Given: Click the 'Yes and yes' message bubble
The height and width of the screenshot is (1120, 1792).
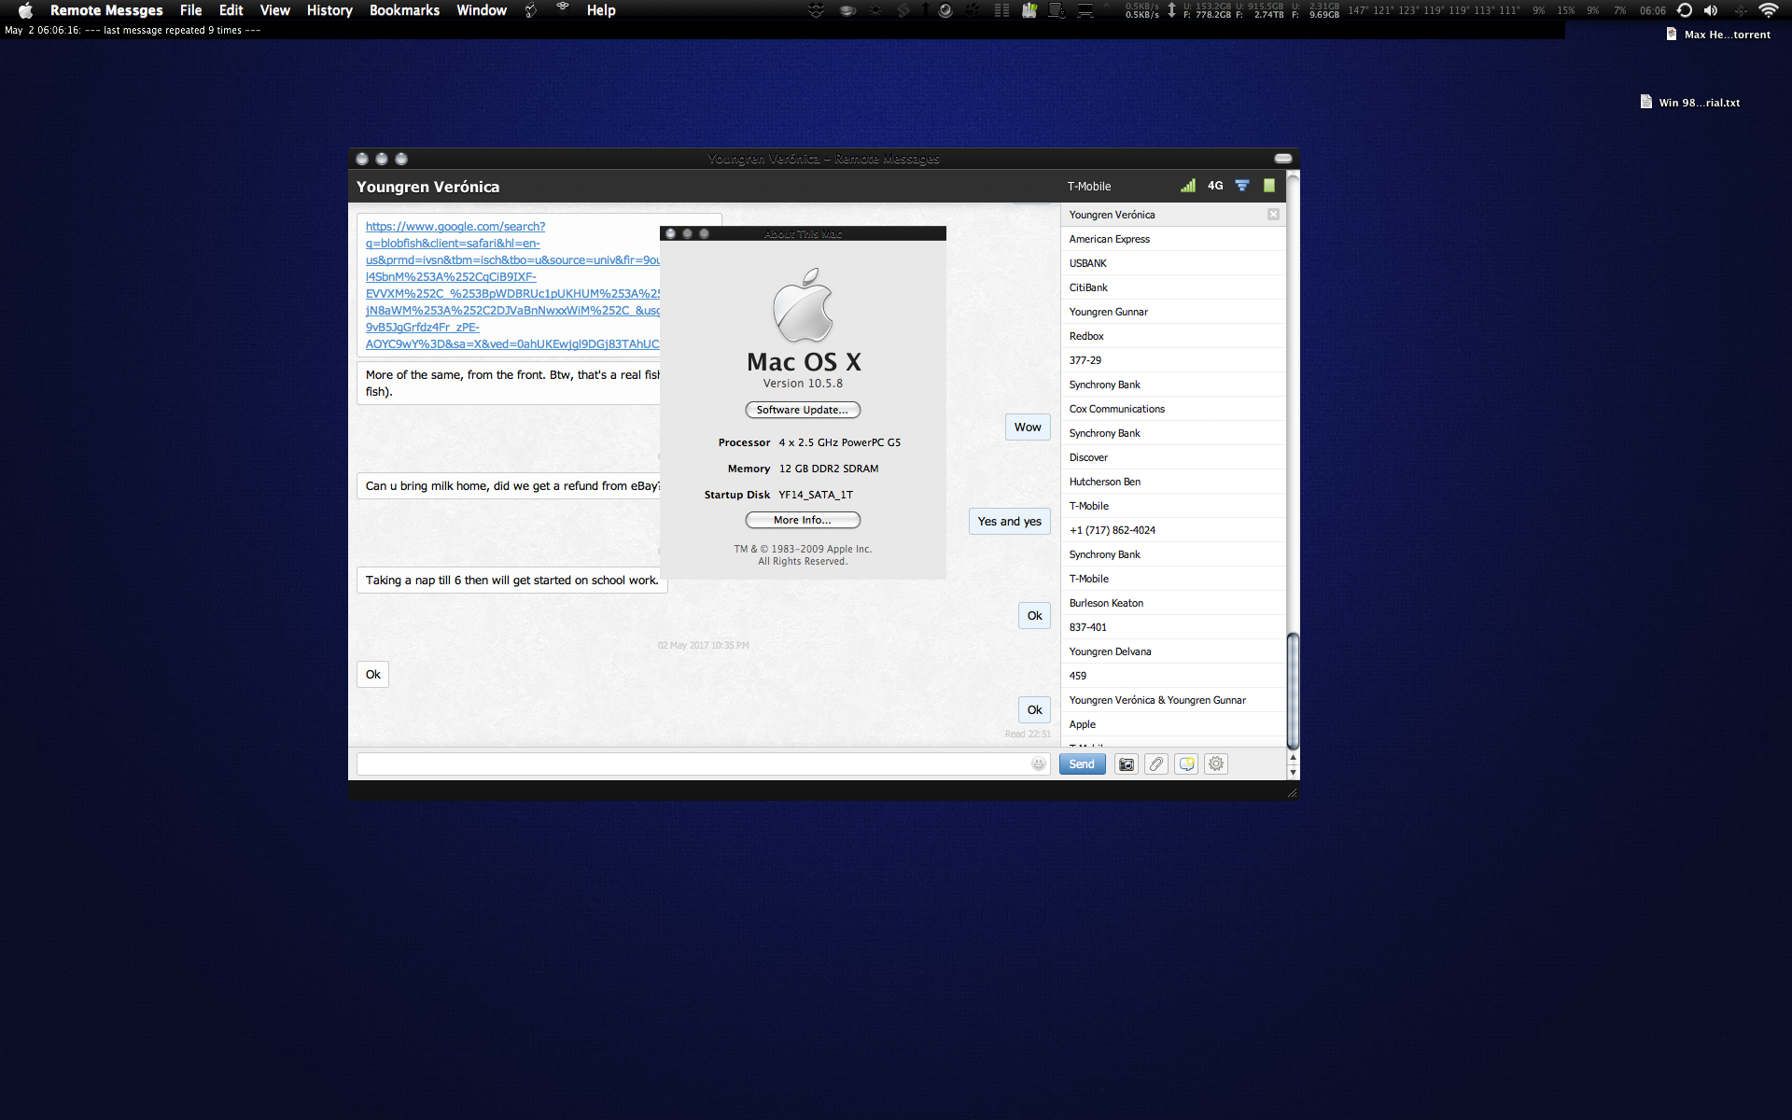Looking at the screenshot, I should pos(1010,521).
